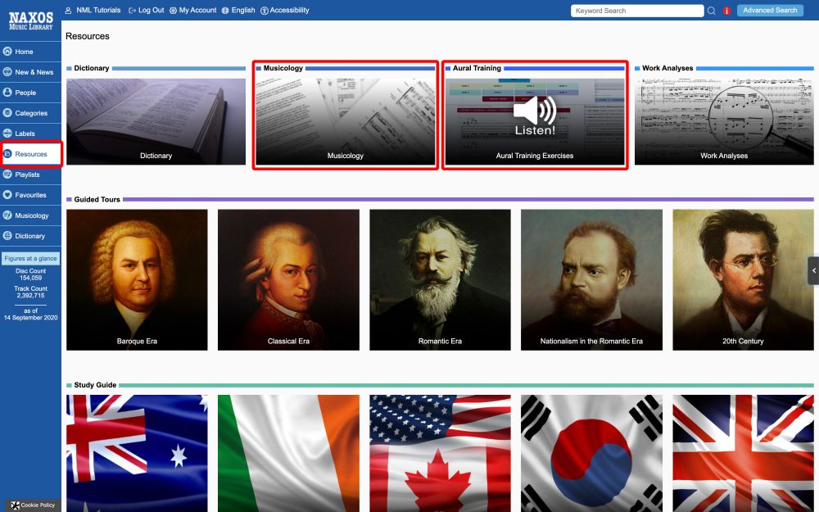Expand the side panel chevron arrow
The image size is (819, 512).
tap(813, 270)
